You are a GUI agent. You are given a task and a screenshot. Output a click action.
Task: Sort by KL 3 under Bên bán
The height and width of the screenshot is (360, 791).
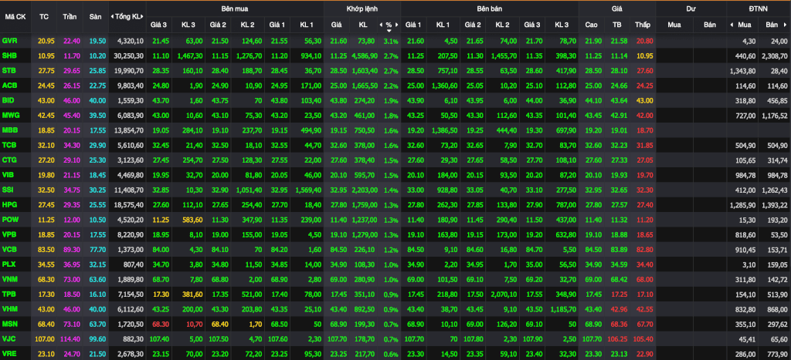tap(561, 24)
